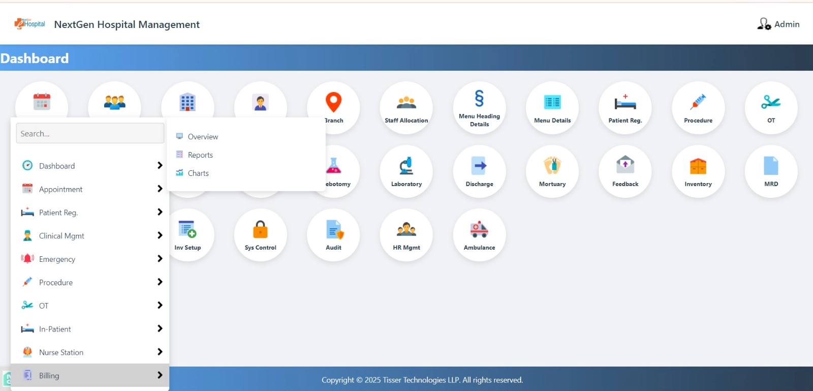The image size is (813, 391).
Task: Open the Audit tile
Action: tap(333, 235)
